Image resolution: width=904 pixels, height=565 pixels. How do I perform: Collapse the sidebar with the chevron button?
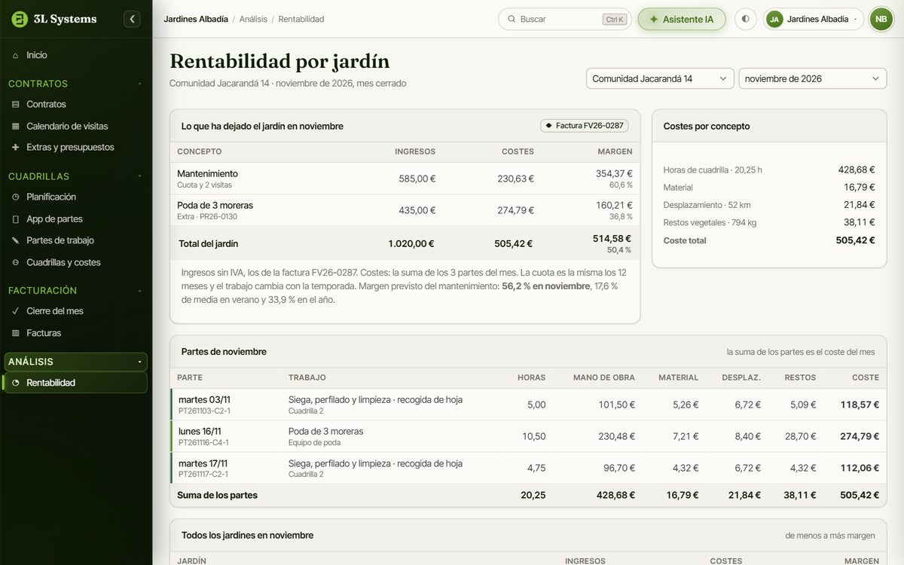[x=133, y=19]
